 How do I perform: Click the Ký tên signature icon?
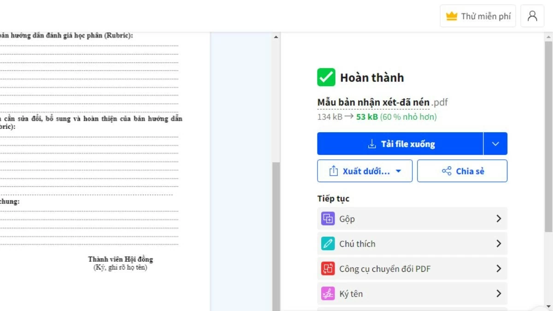point(328,293)
